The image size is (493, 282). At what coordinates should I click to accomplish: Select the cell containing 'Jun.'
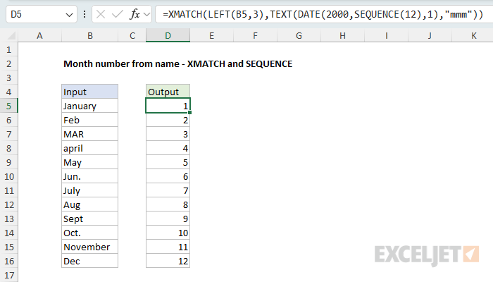click(90, 176)
